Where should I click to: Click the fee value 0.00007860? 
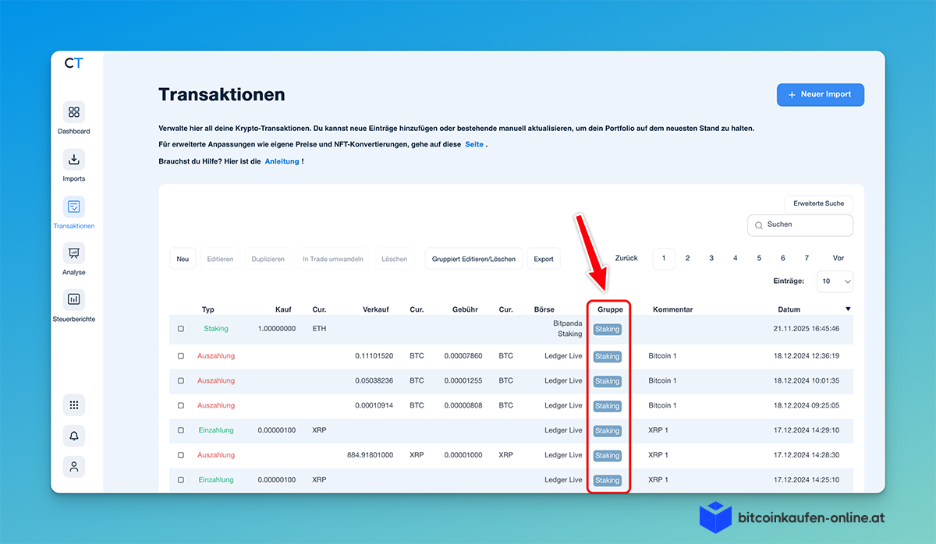[x=463, y=356]
